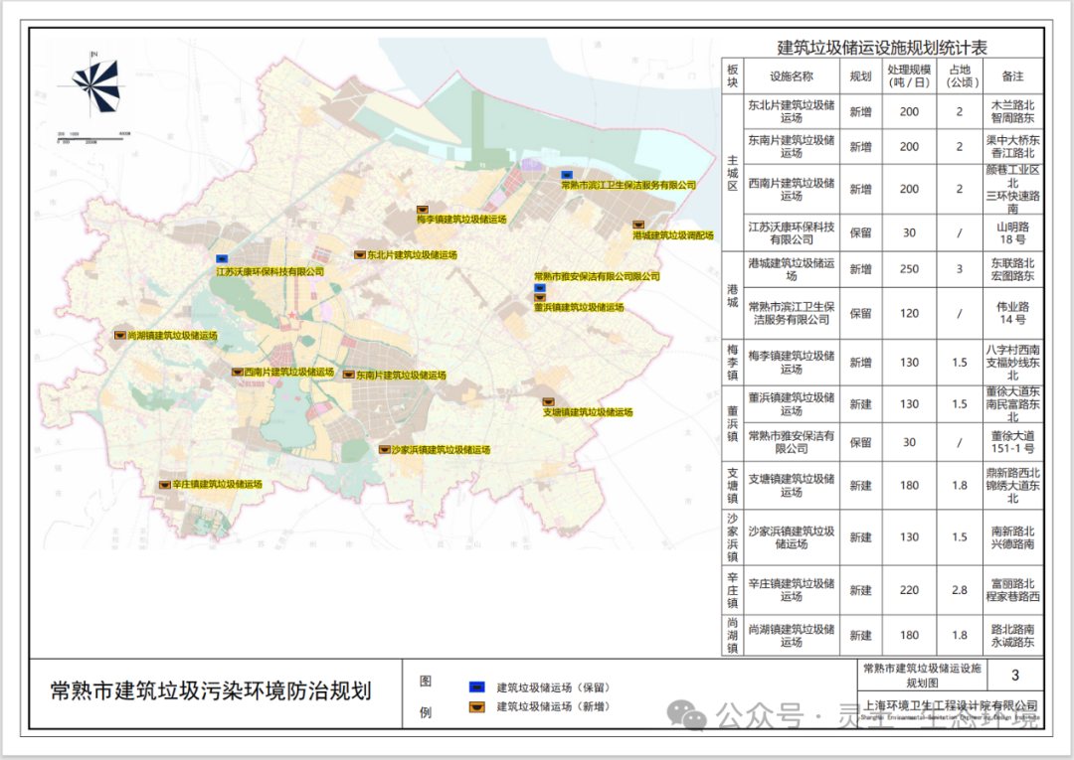The image size is (1074, 760).
Task: Select the 常熟市滨江卫生保洁服务有限公司 blue marker
Action: [565, 174]
